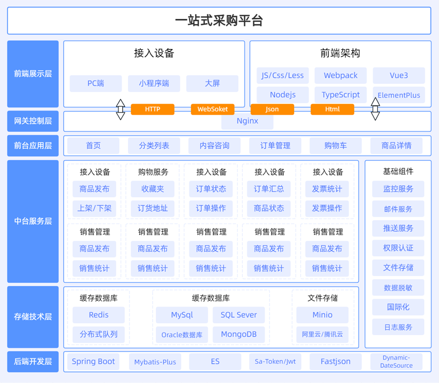This screenshot has height=383, width=439.
Task: Click the 商品发布 button under 销售管理
Action: click(95, 249)
